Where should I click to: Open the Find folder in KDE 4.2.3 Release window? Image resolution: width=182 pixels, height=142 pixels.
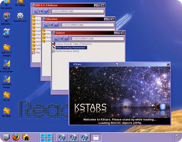point(36,24)
